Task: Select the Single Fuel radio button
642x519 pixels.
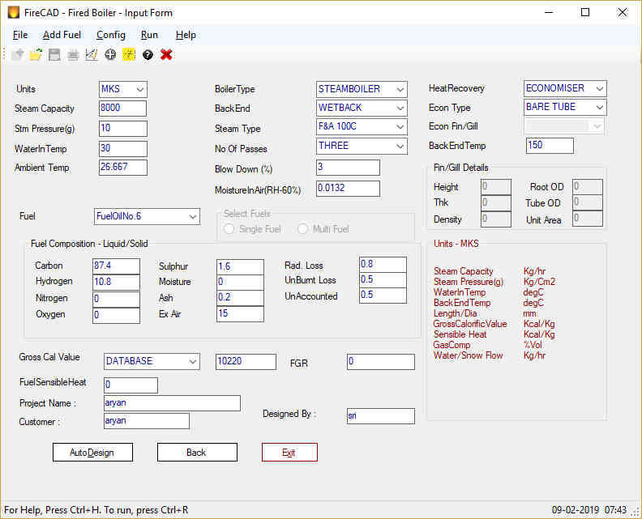Action: point(229,229)
